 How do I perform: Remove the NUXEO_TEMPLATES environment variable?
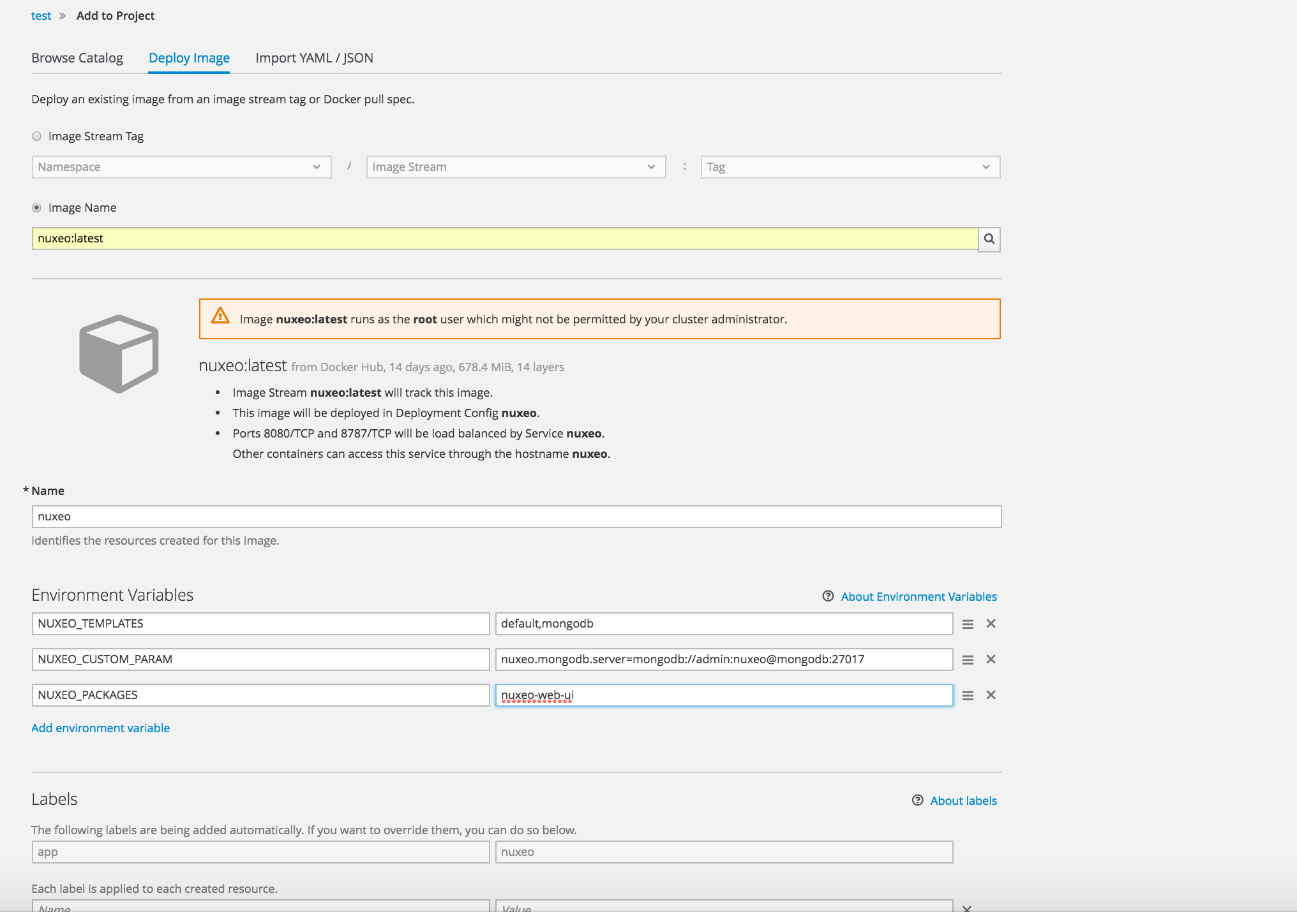pos(991,624)
